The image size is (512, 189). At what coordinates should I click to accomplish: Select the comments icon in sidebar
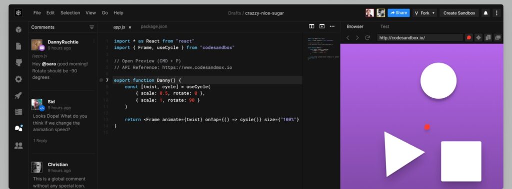coord(18,128)
